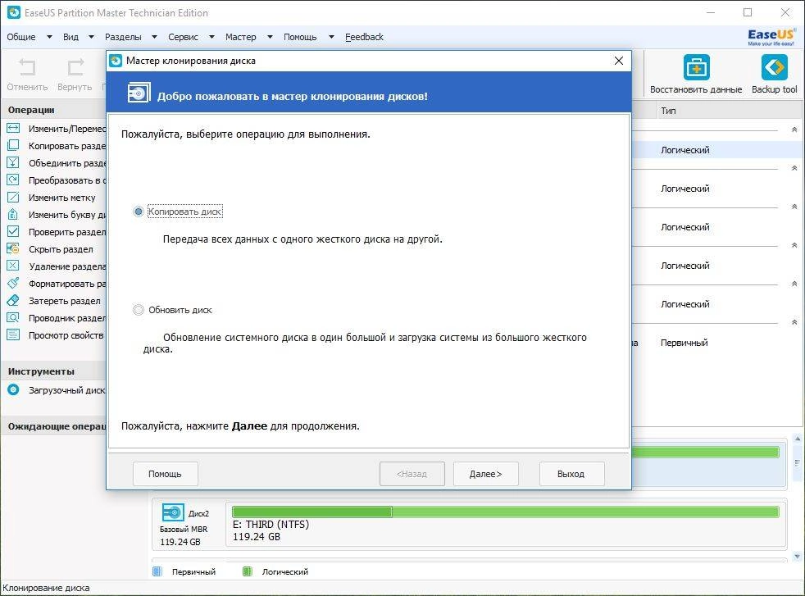Viewport: 805px width, 596px height.
Task: Select the Первичный type row in partition list
Action: (684, 343)
